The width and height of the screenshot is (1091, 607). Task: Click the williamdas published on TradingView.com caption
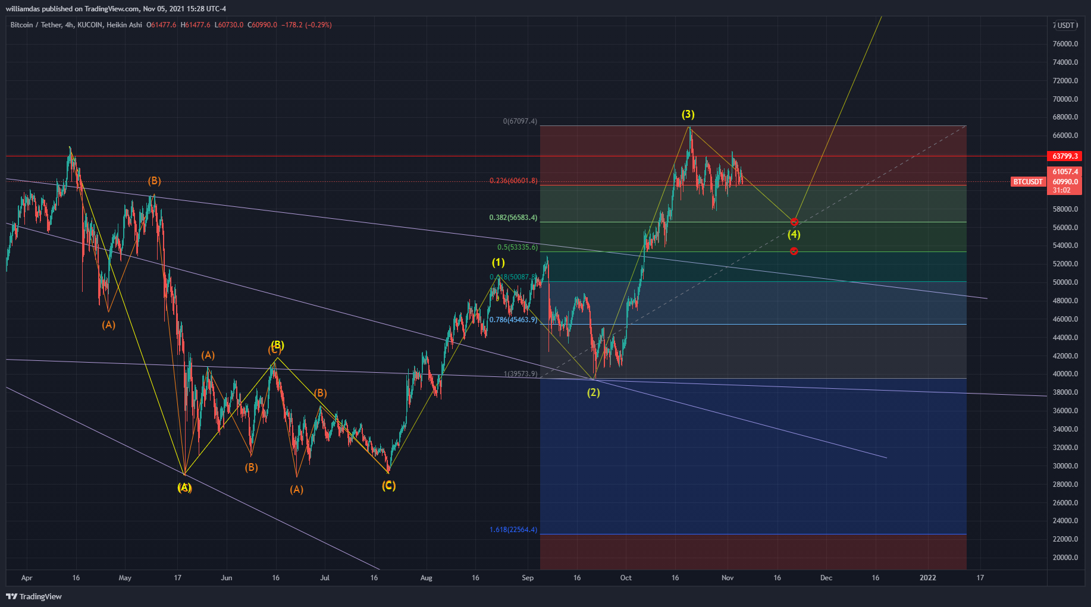[x=116, y=9]
